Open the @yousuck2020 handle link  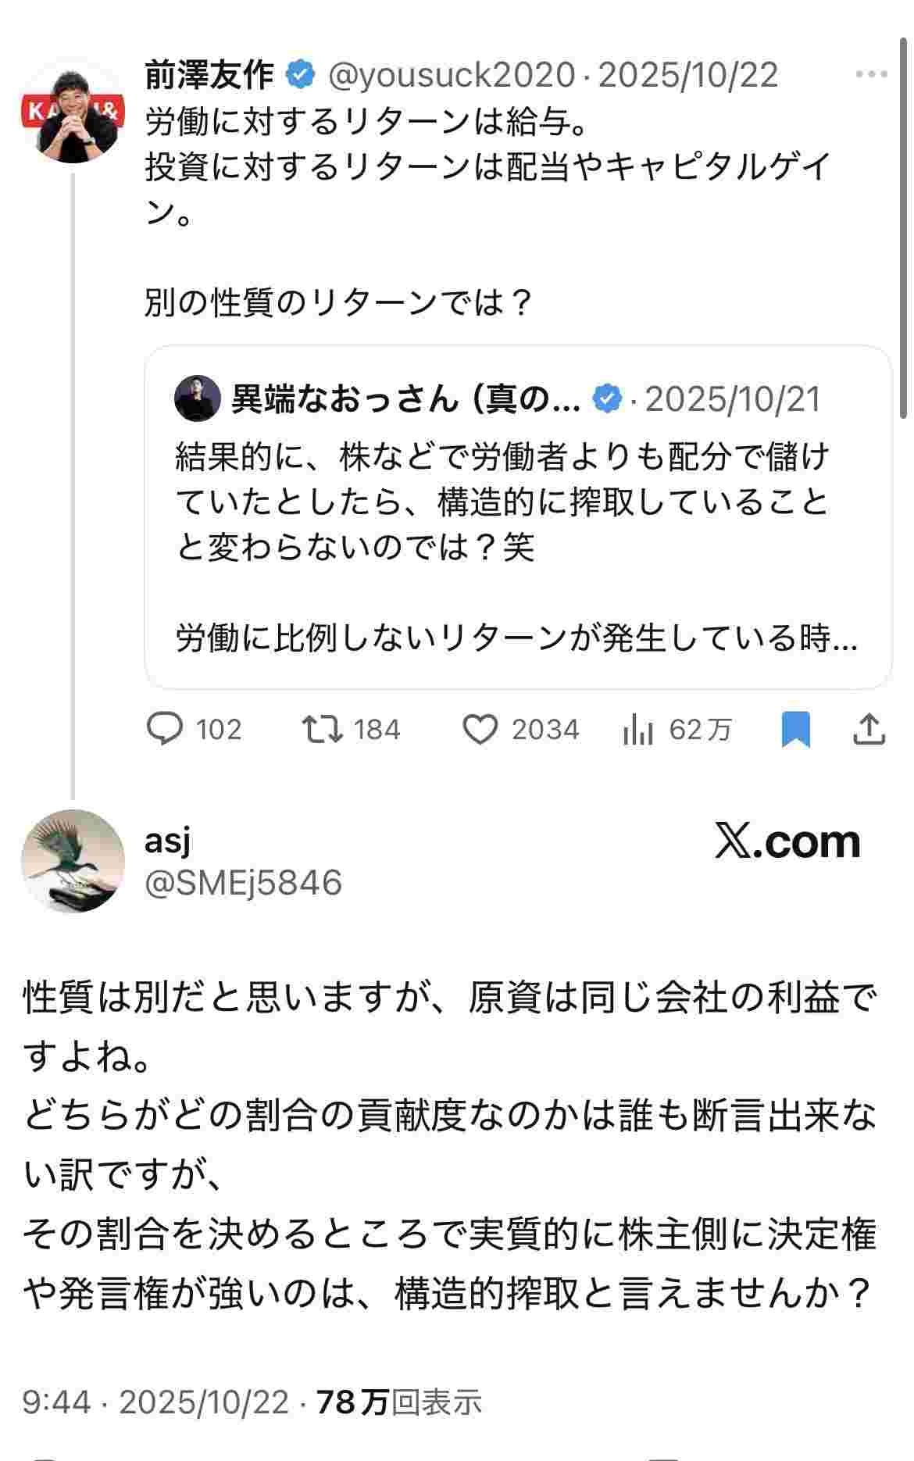tap(452, 75)
